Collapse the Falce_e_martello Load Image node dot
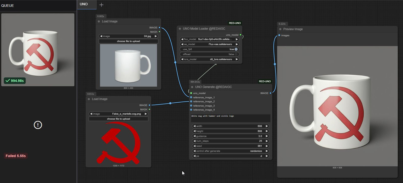The image size is (403, 183). pyautogui.click(x=89, y=99)
